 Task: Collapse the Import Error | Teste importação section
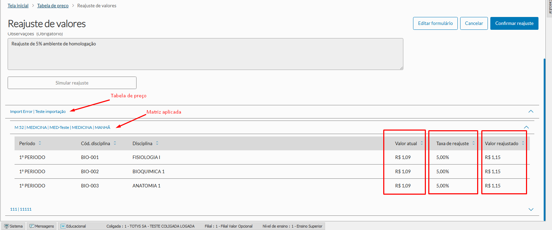(x=531, y=112)
